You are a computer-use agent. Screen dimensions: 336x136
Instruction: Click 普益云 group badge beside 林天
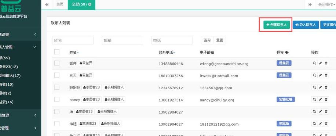(86, 75)
